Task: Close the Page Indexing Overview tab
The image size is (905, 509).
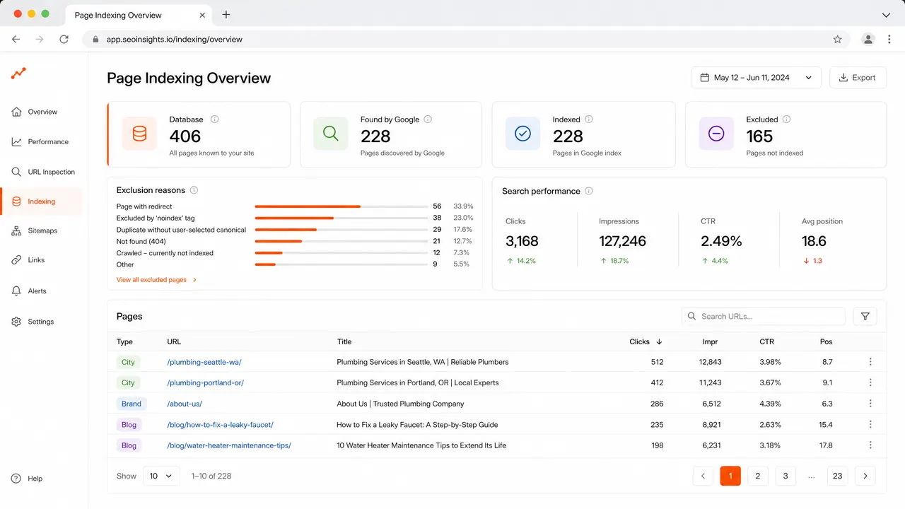Action: [x=204, y=15]
